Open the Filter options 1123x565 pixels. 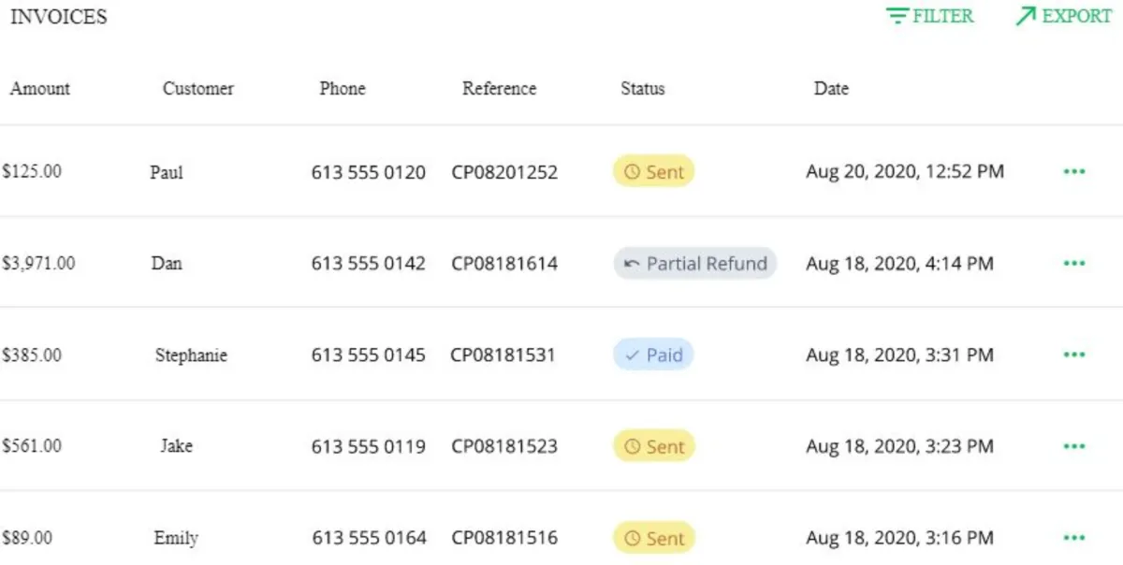930,17
